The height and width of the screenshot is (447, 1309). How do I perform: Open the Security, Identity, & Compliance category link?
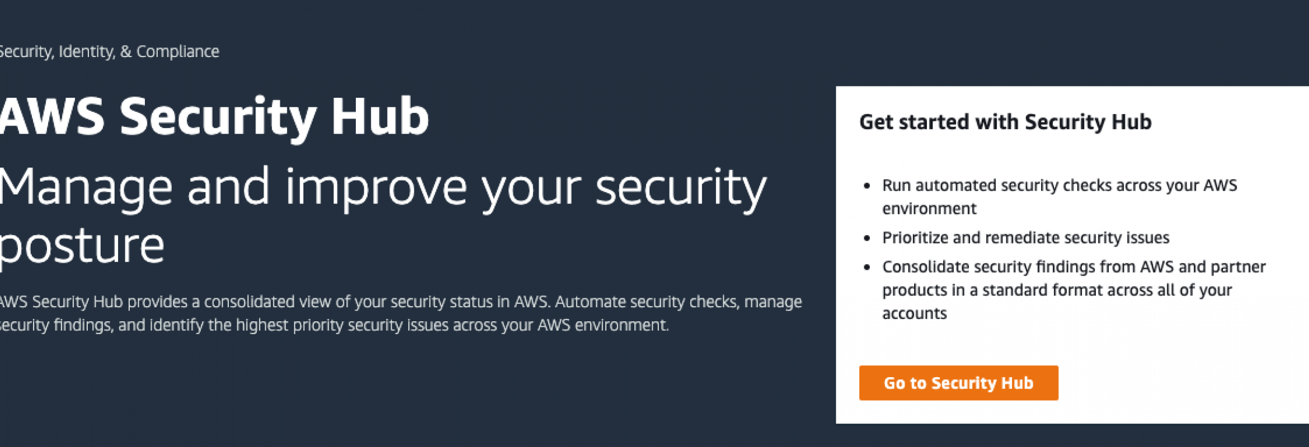(x=110, y=51)
